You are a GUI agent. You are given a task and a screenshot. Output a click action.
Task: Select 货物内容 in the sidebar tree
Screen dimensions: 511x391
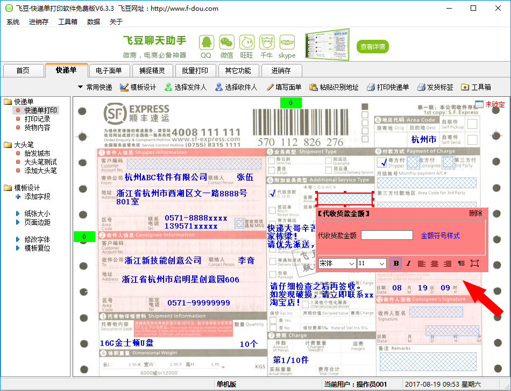pyautogui.click(x=37, y=127)
